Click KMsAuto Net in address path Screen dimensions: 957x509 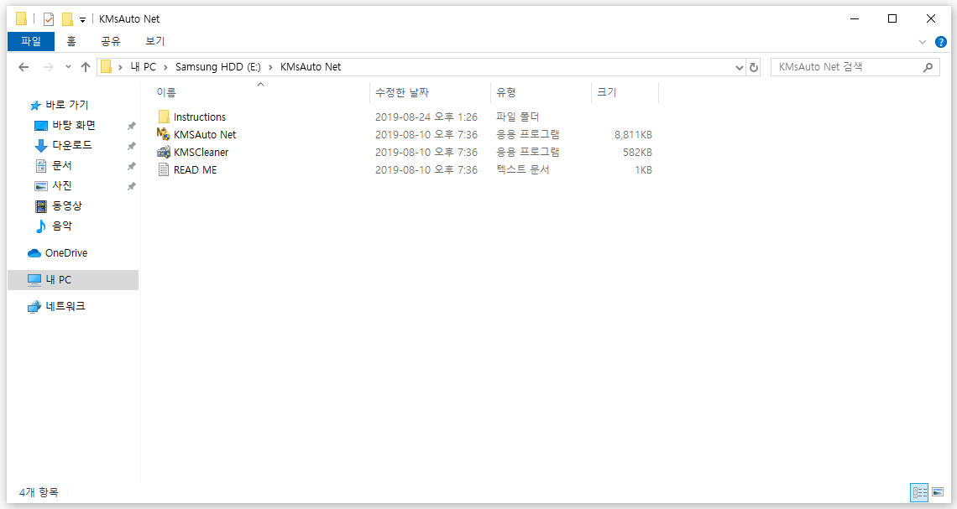311,67
